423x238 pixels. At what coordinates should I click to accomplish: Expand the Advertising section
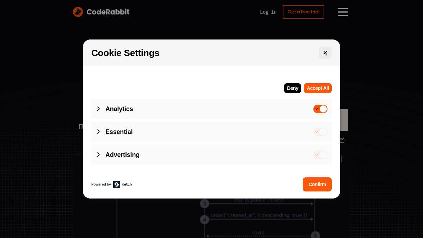coord(98,154)
